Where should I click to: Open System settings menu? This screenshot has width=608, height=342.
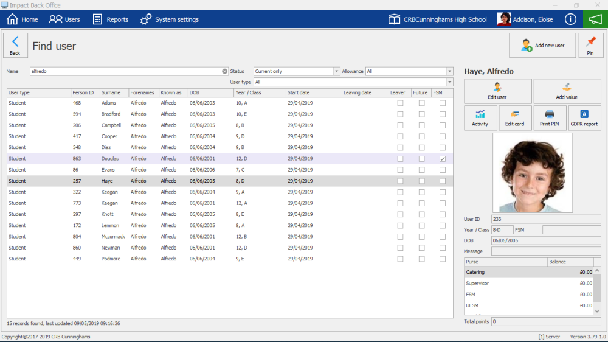click(x=170, y=19)
